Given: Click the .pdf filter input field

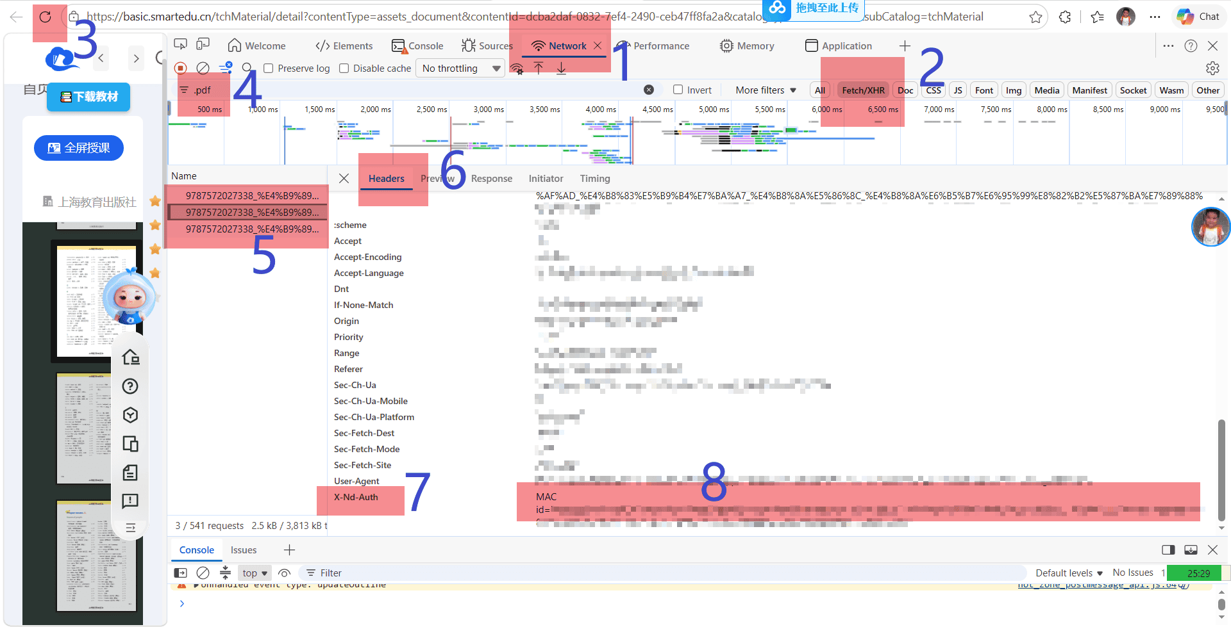Looking at the screenshot, I should pos(417,90).
